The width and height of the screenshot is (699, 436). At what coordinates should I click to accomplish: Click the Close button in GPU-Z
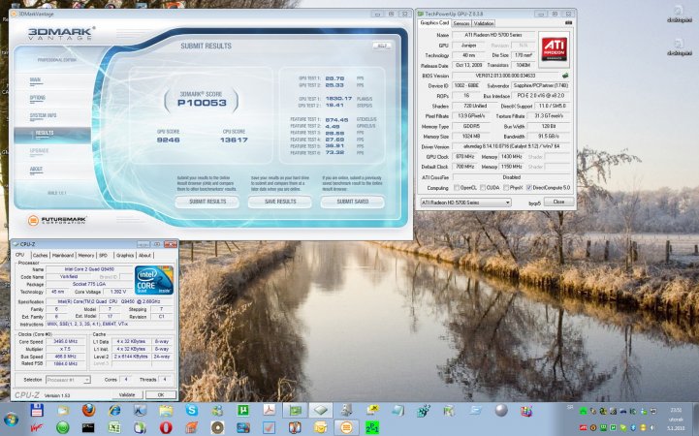558,202
